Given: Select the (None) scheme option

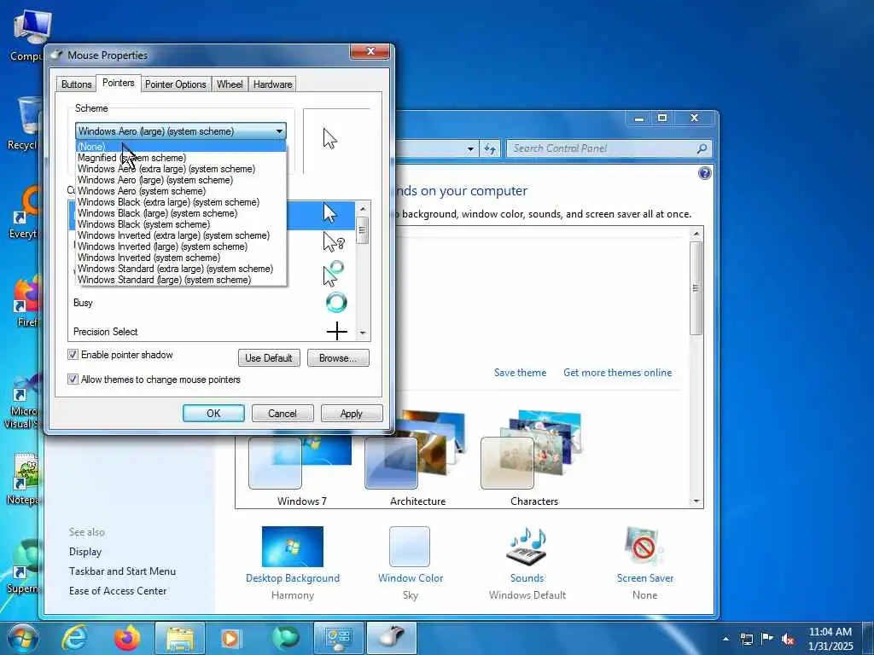Looking at the screenshot, I should (181, 147).
